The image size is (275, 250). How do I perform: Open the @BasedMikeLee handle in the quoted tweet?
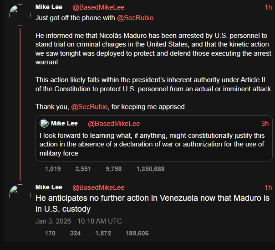tap(114, 124)
